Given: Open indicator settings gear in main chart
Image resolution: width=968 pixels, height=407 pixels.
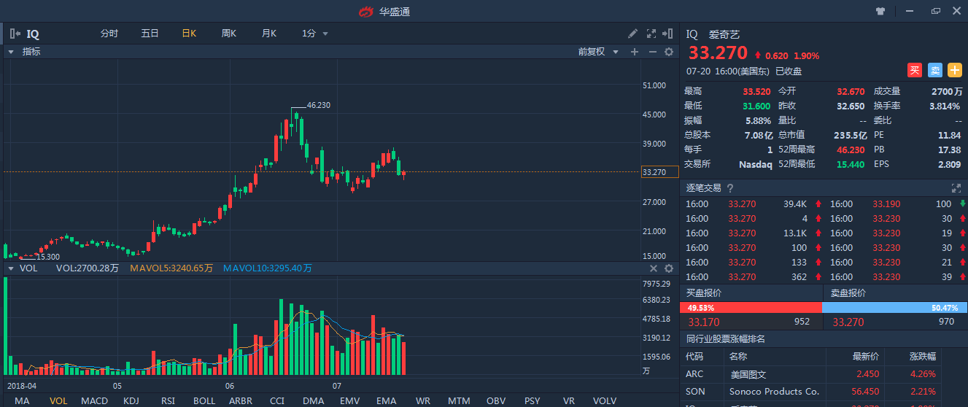Looking at the screenshot, I should coord(668,52).
